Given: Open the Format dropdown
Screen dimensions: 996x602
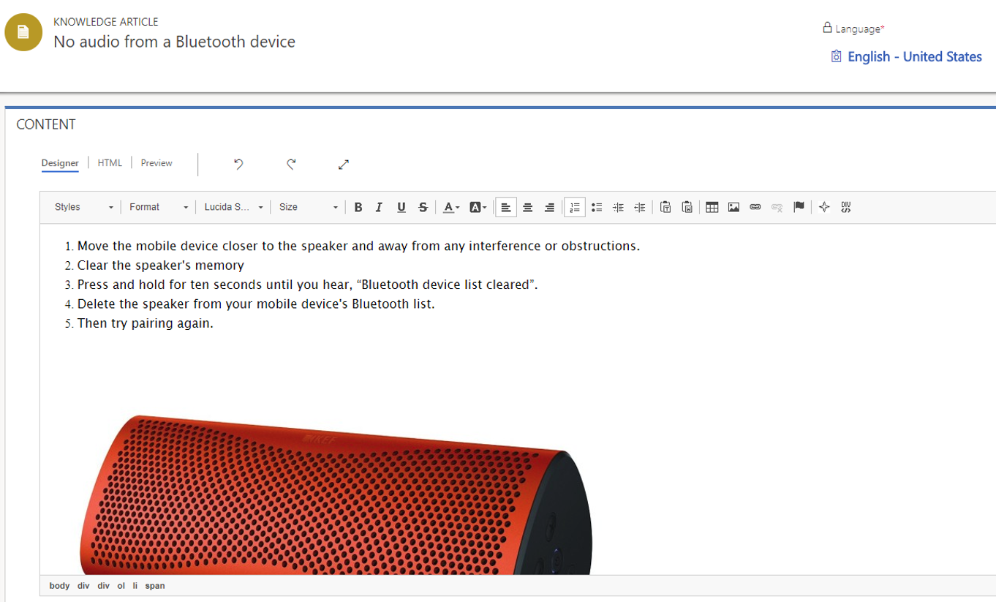Looking at the screenshot, I should tap(159, 208).
